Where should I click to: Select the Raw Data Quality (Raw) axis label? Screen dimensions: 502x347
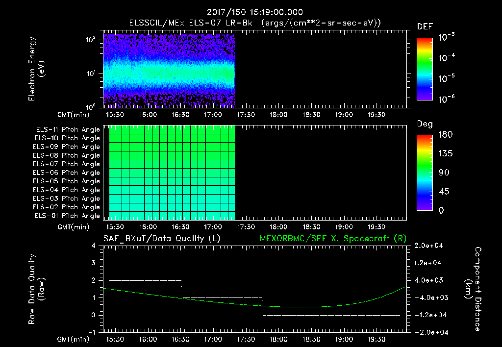[36, 289]
